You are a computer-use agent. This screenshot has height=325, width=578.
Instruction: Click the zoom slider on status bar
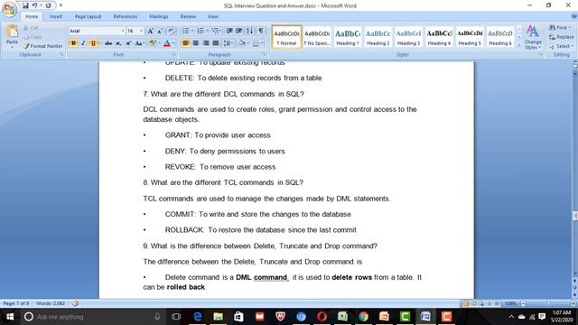(548, 303)
